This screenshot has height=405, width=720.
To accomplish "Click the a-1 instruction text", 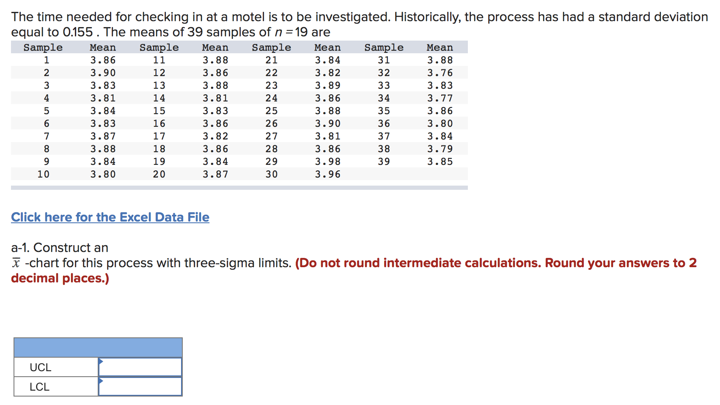I will click(59, 247).
